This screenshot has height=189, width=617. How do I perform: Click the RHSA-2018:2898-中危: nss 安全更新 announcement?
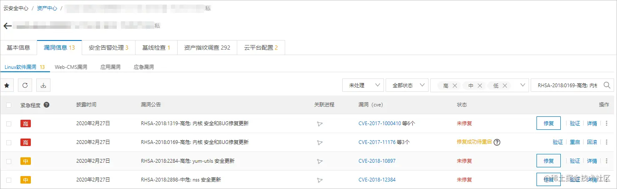[181, 180]
